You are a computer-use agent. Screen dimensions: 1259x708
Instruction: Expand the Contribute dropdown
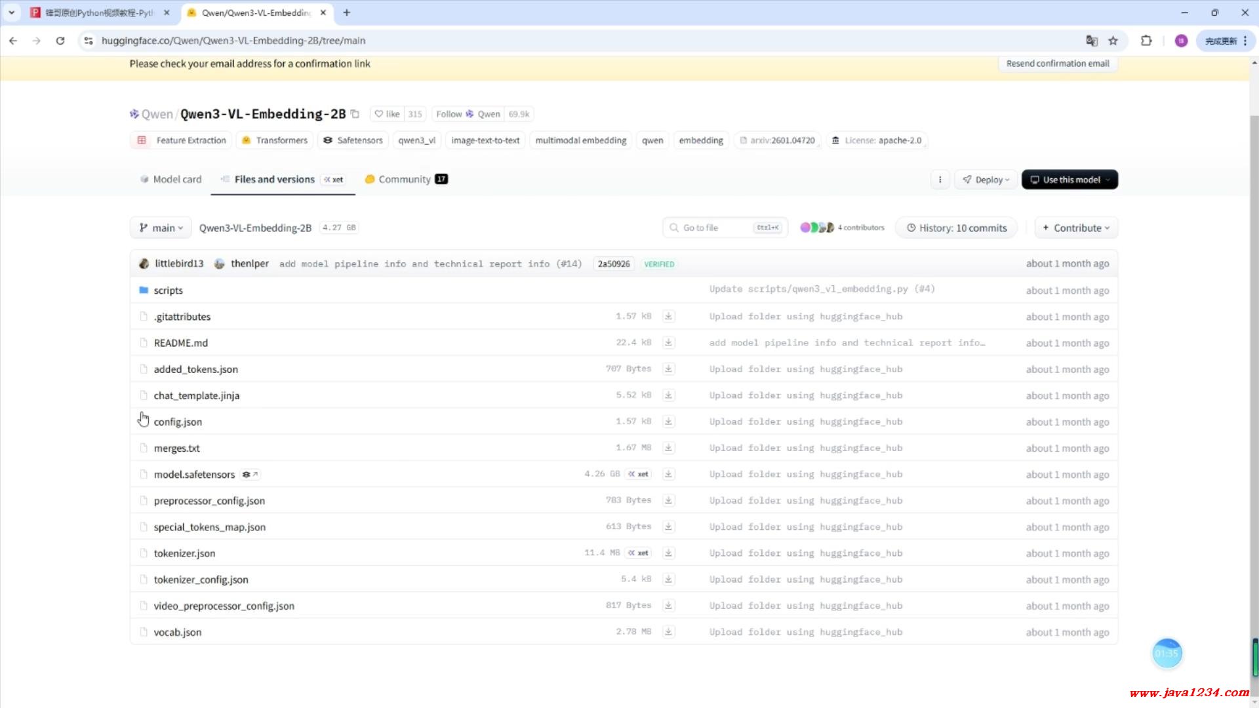[1076, 228]
